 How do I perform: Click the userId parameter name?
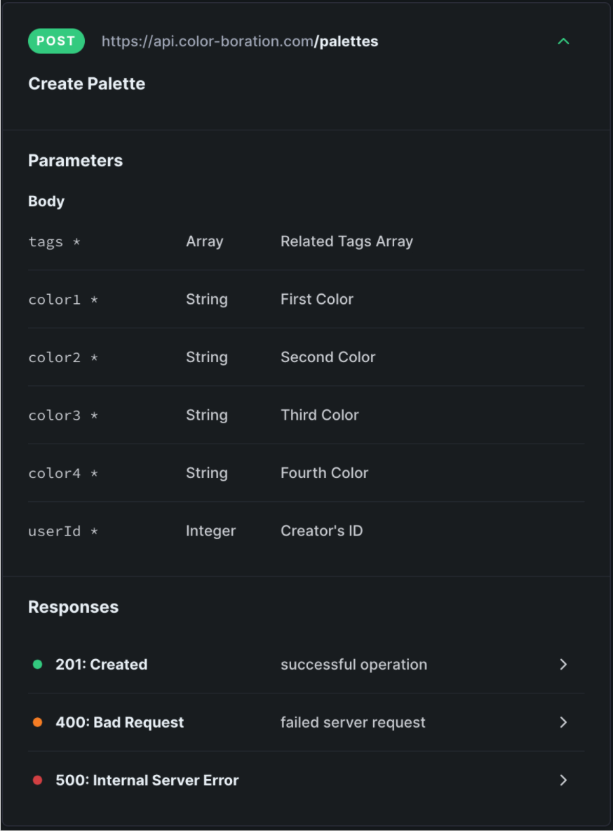click(55, 531)
